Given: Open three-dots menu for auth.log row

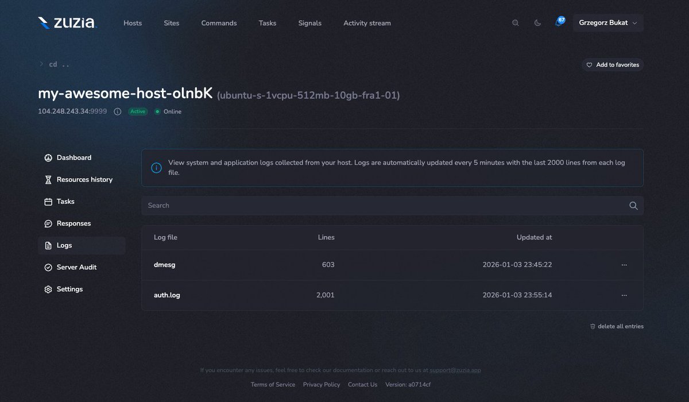Looking at the screenshot, I should click(x=624, y=295).
